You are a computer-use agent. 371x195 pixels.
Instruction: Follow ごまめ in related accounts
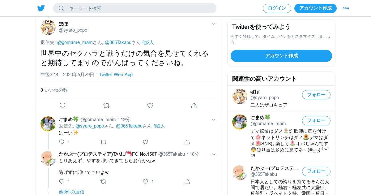[316, 121]
